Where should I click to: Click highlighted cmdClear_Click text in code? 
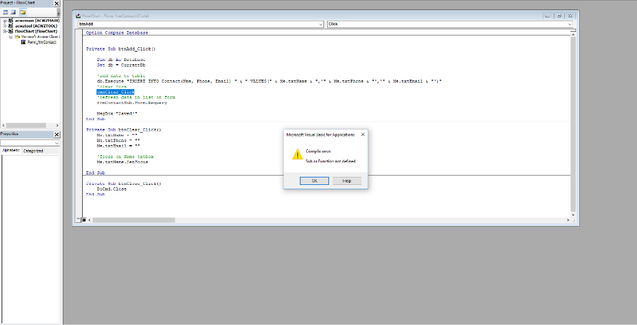pyautogui.click(x=115, y=92)
